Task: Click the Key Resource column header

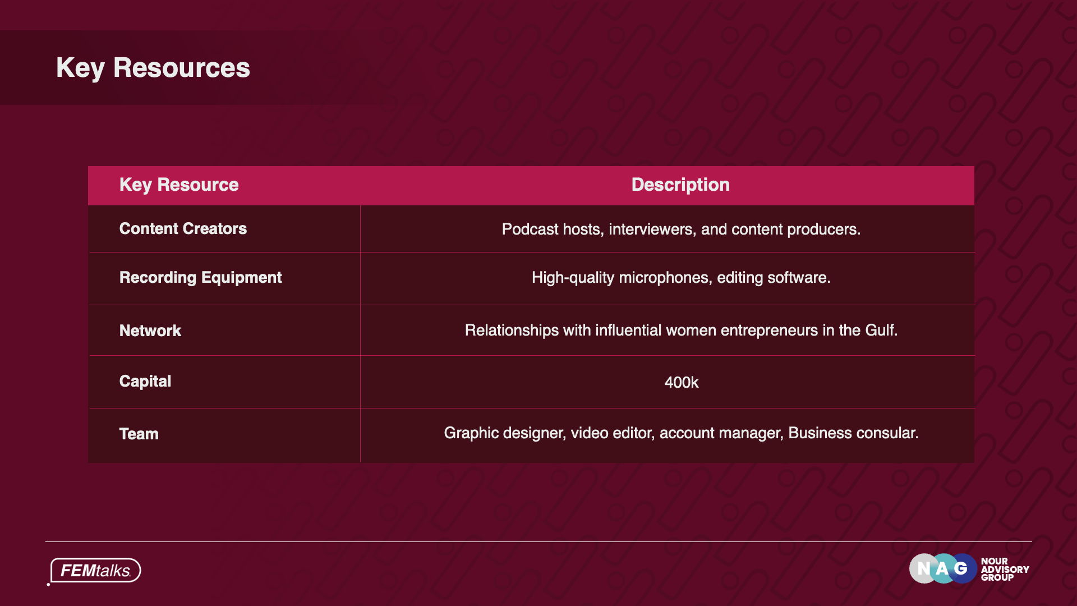Action: [179, 185]
